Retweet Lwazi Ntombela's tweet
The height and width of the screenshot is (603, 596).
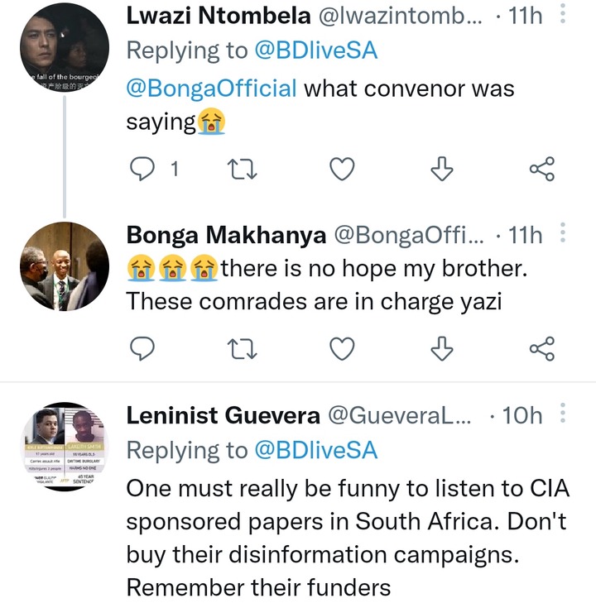[x=242, y=170]
